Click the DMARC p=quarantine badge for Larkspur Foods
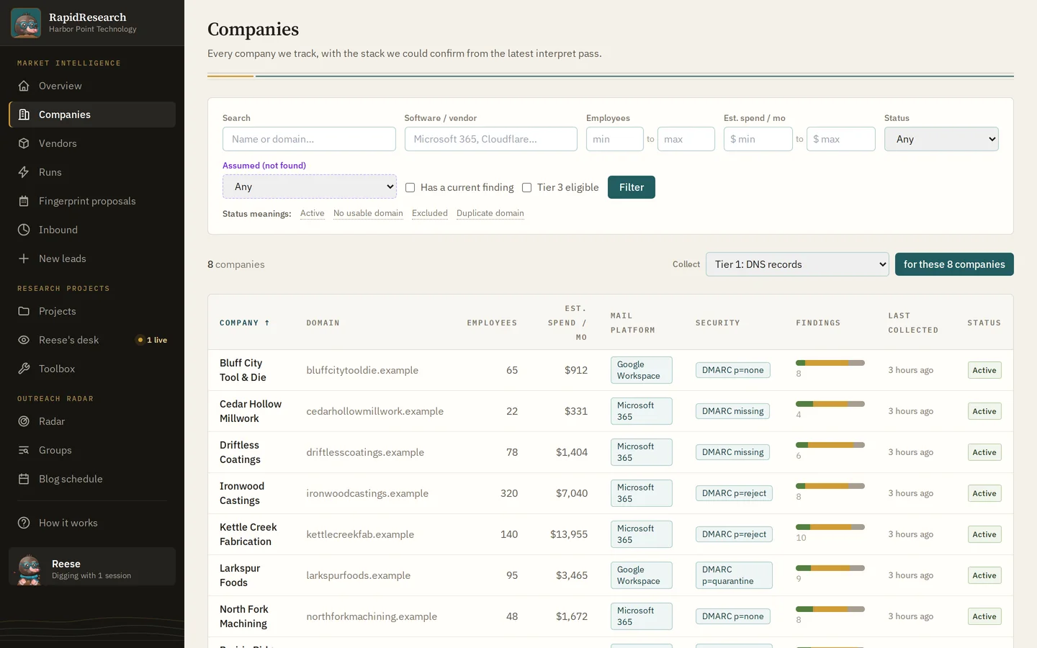The image size is (1037, 648). 734,575
